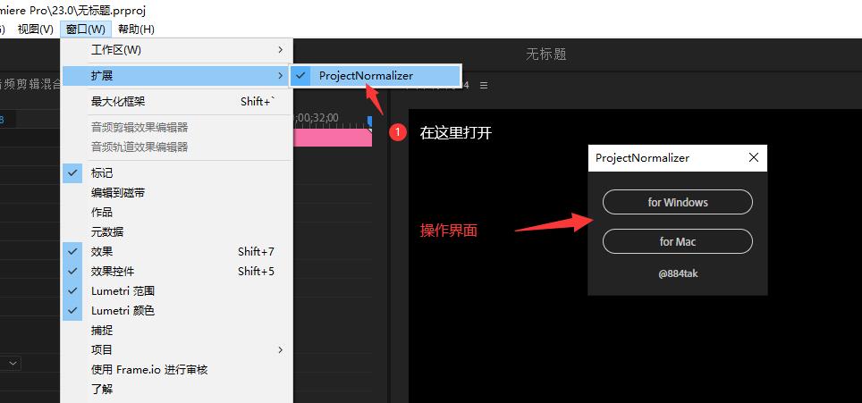Toggle the Lumetri 颜色 panel
This screenshot has height=403, width=862.
pos(177,311)
